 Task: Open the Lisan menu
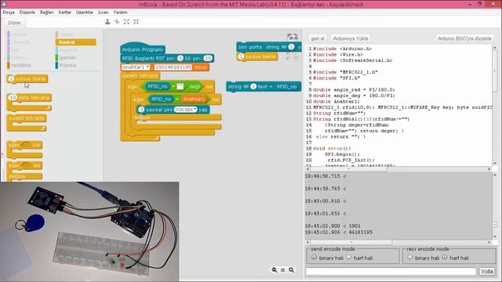click(x=103, y=13)
